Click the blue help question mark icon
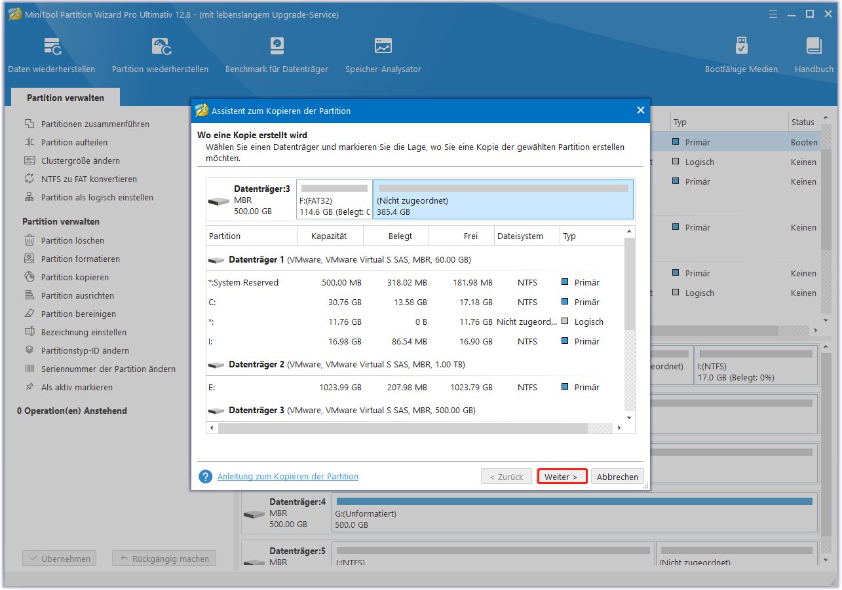The height and width of the screenshot is (590, 842). point(206,477)
